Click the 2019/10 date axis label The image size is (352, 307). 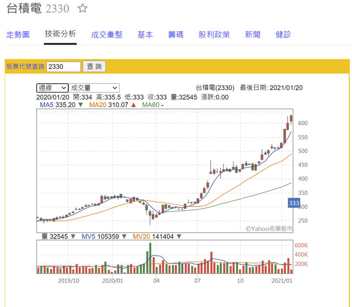point(68,281)
